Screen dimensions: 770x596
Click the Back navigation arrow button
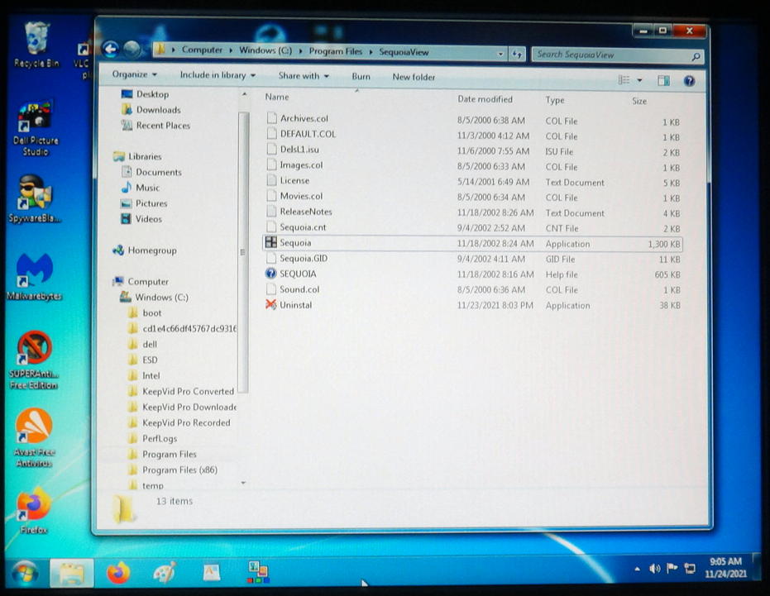pyautogui.click(x=111, y=49)
